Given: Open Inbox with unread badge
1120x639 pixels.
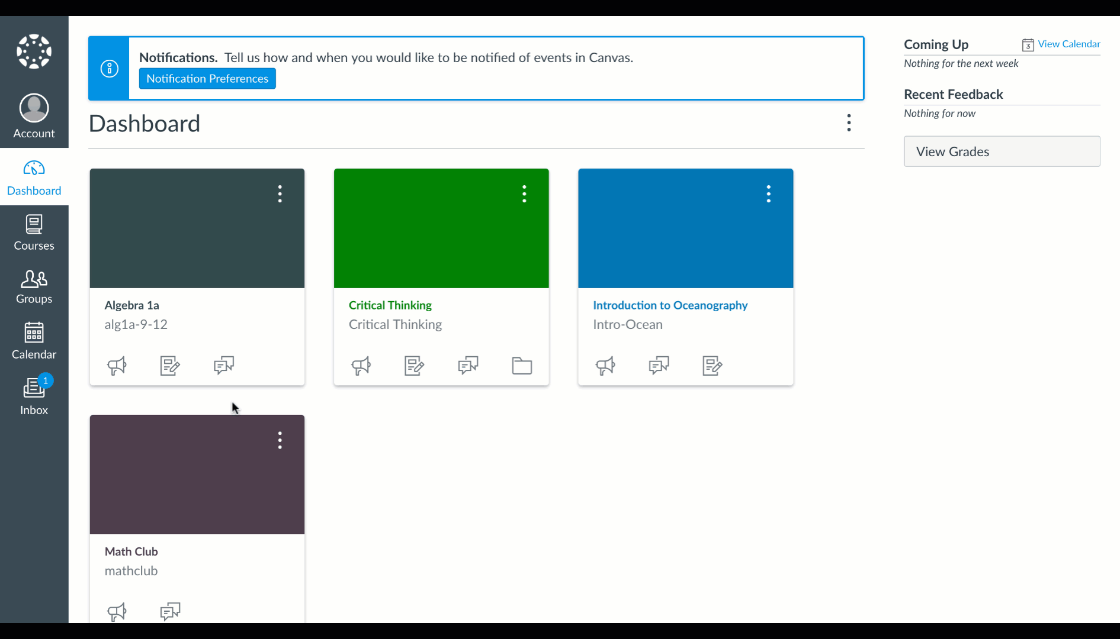Looking at the screenshot, I should 34,396.
